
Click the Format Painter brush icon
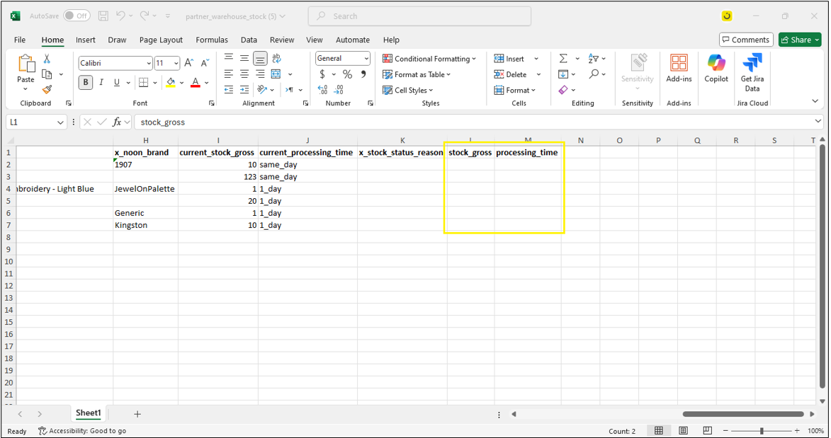click(47, 90)
